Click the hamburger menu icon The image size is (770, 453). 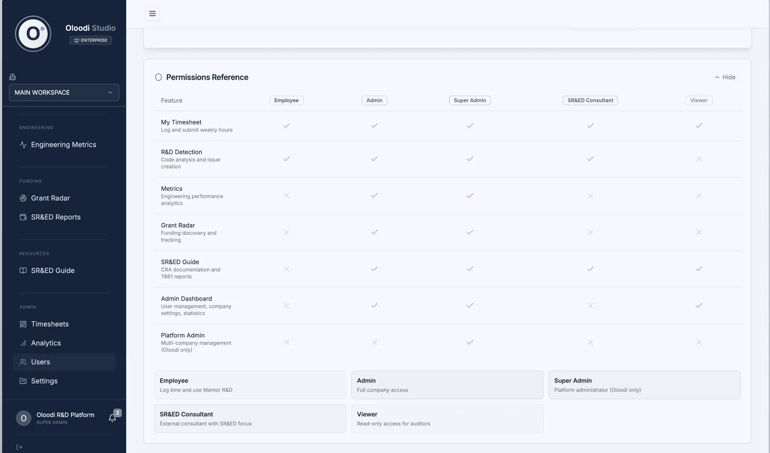(x=152, y=14)
